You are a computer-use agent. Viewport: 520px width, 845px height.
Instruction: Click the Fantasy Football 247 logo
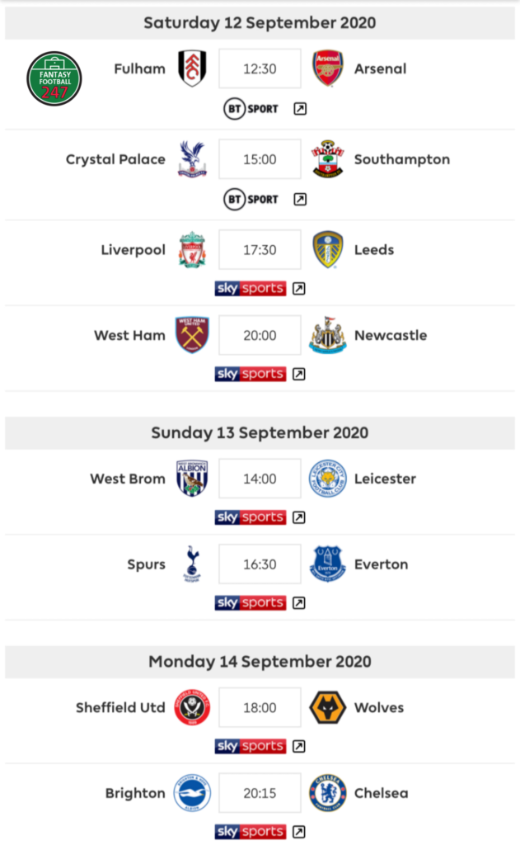coord(54,78)
